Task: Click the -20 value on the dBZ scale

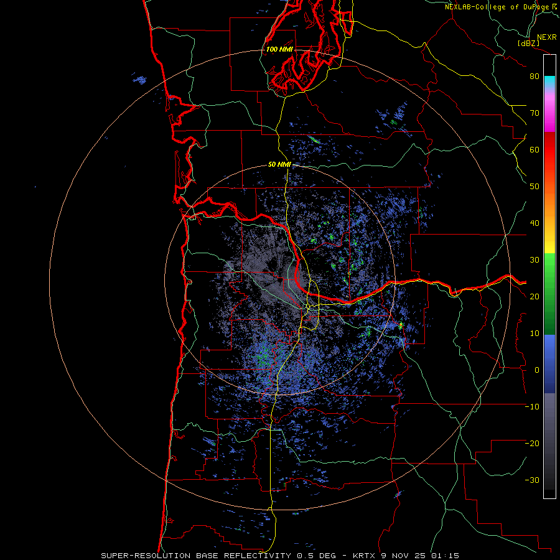Action: [x=532, y=443]
